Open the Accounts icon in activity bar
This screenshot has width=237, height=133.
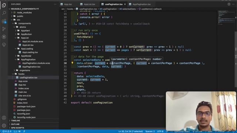[4, 117]
